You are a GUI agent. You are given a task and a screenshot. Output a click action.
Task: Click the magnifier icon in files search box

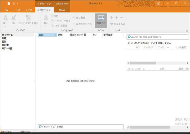tap(129, 37)
